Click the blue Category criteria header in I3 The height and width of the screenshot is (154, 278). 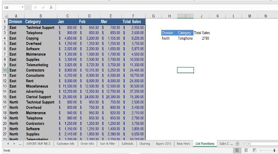[185, 33]
